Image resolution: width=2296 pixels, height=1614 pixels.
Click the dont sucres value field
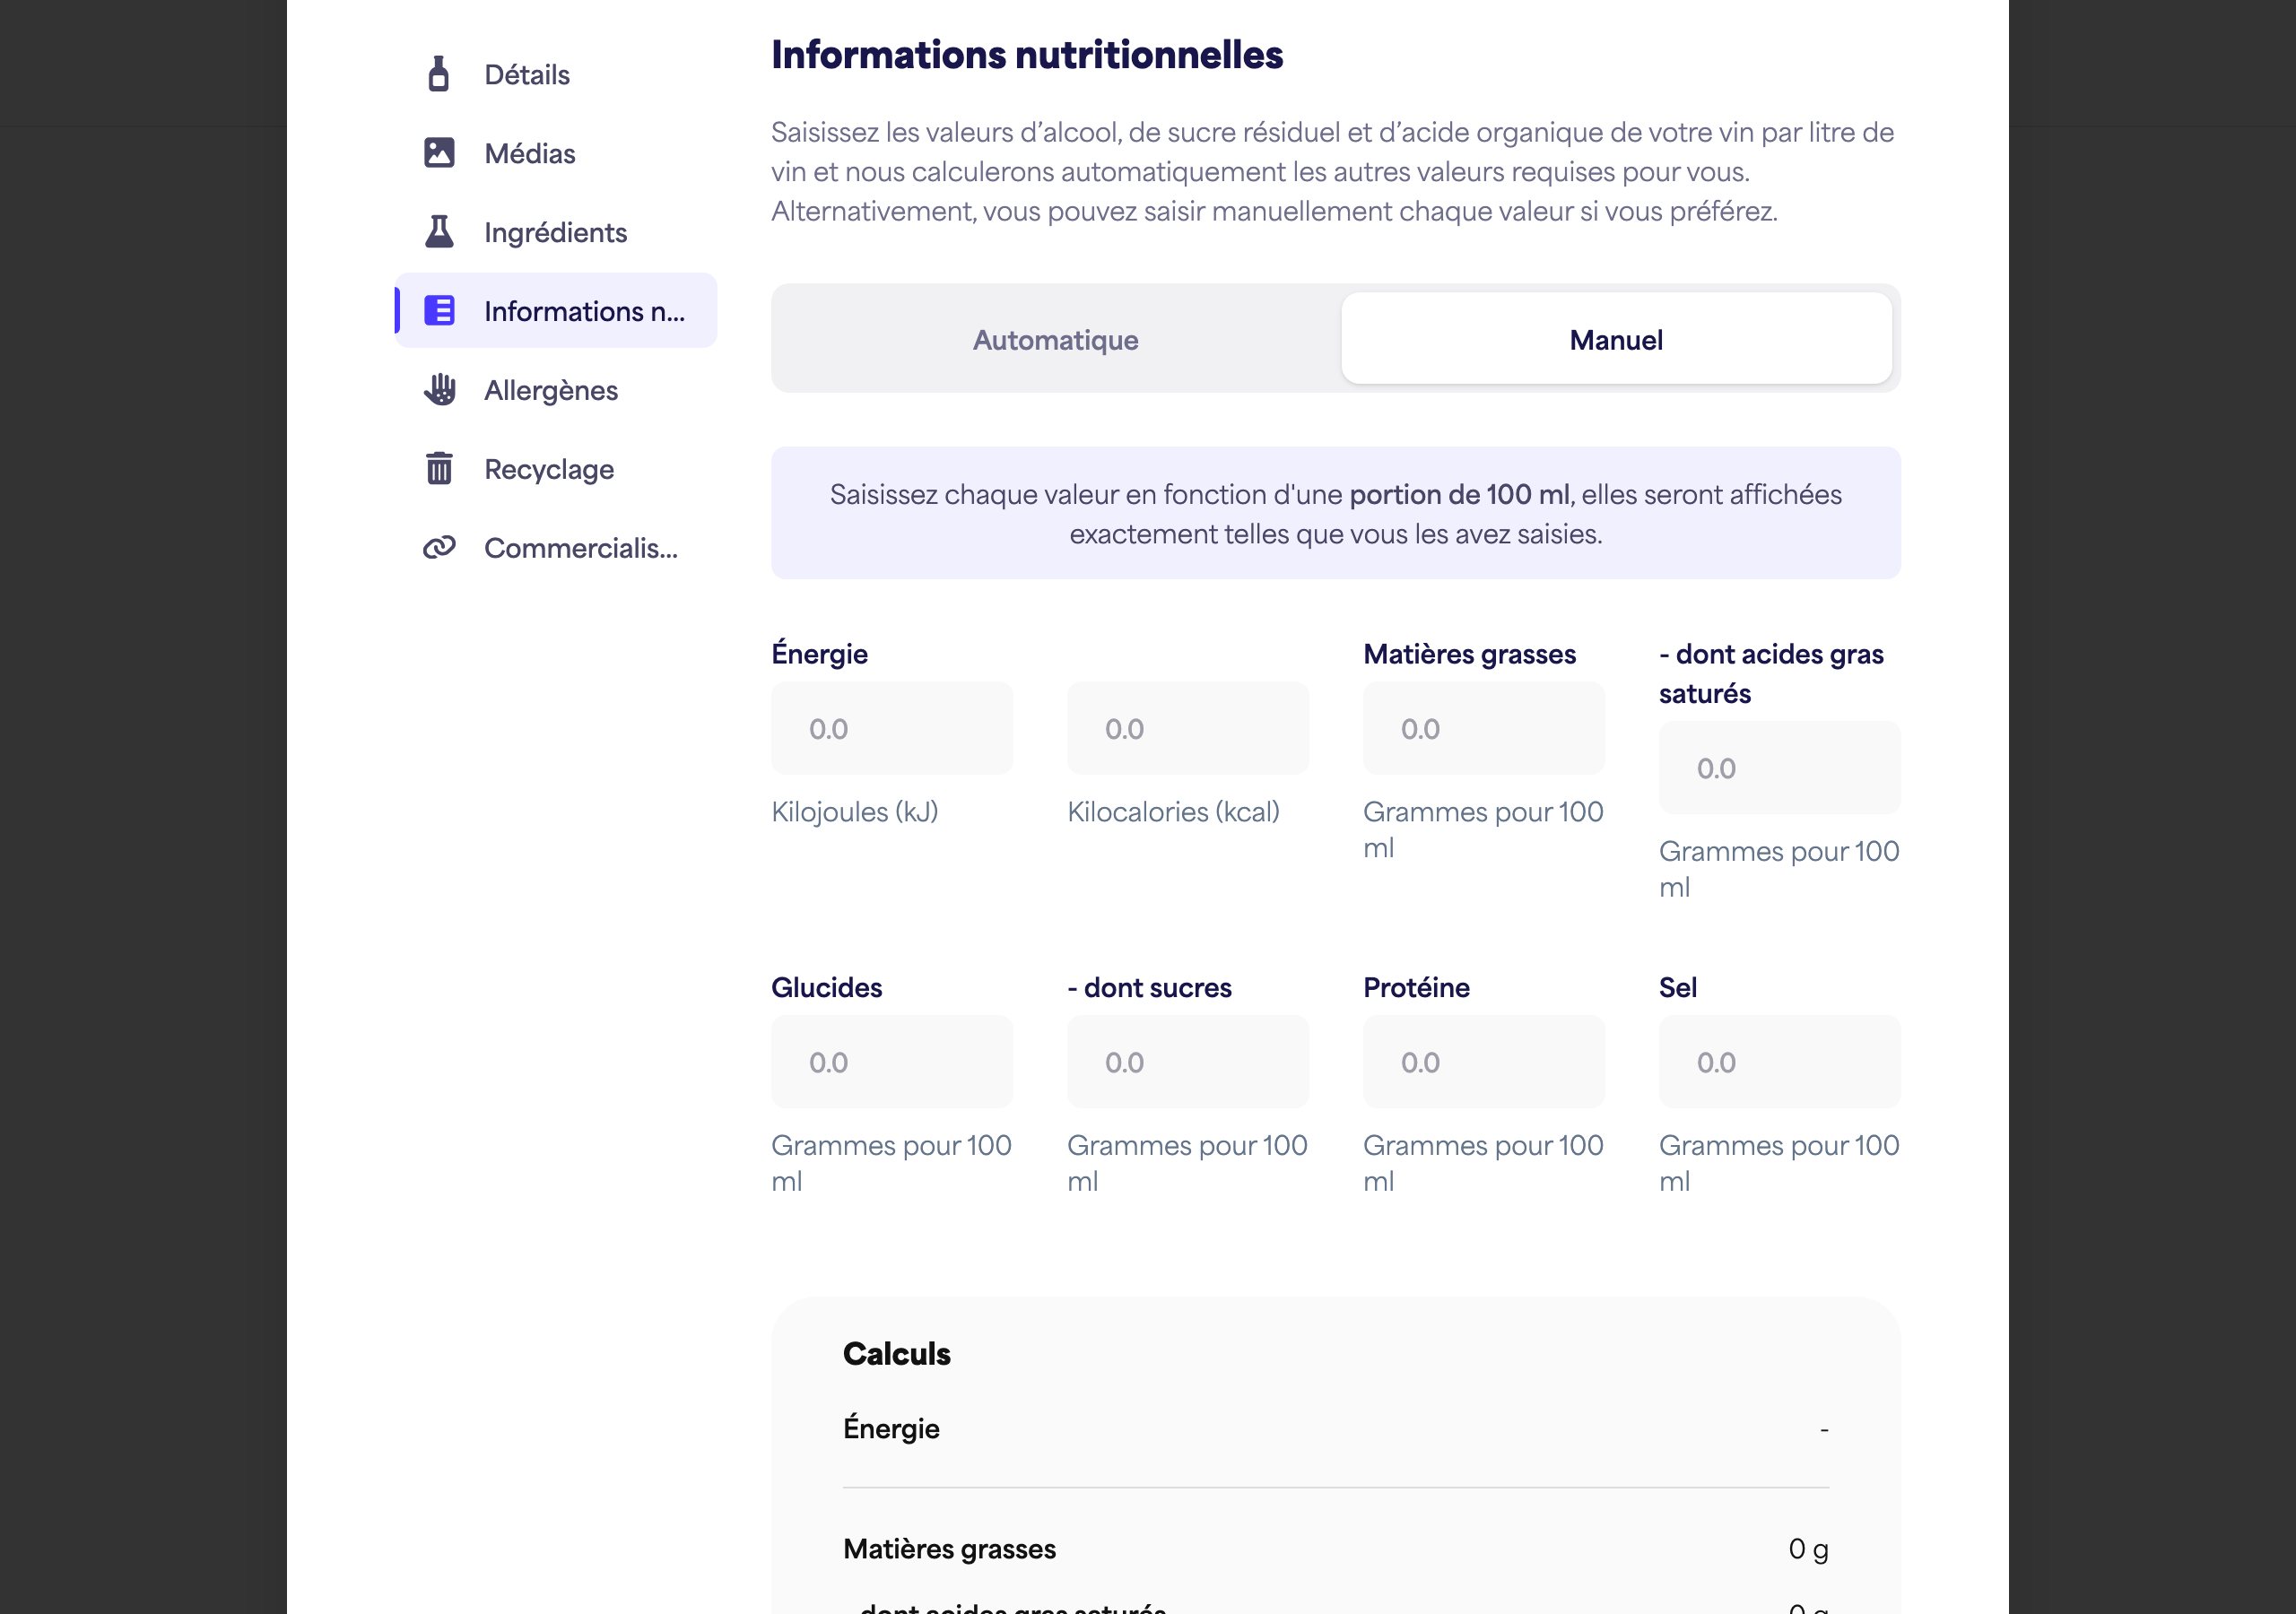[1188, 1062]
